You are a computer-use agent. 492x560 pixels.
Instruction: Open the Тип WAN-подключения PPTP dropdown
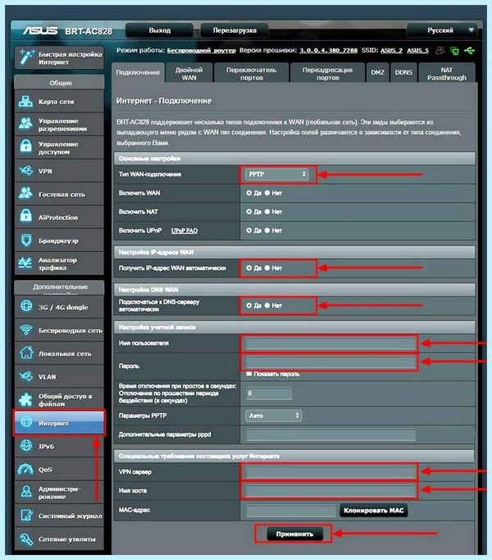pyautogui.click(x=276, y=174)
